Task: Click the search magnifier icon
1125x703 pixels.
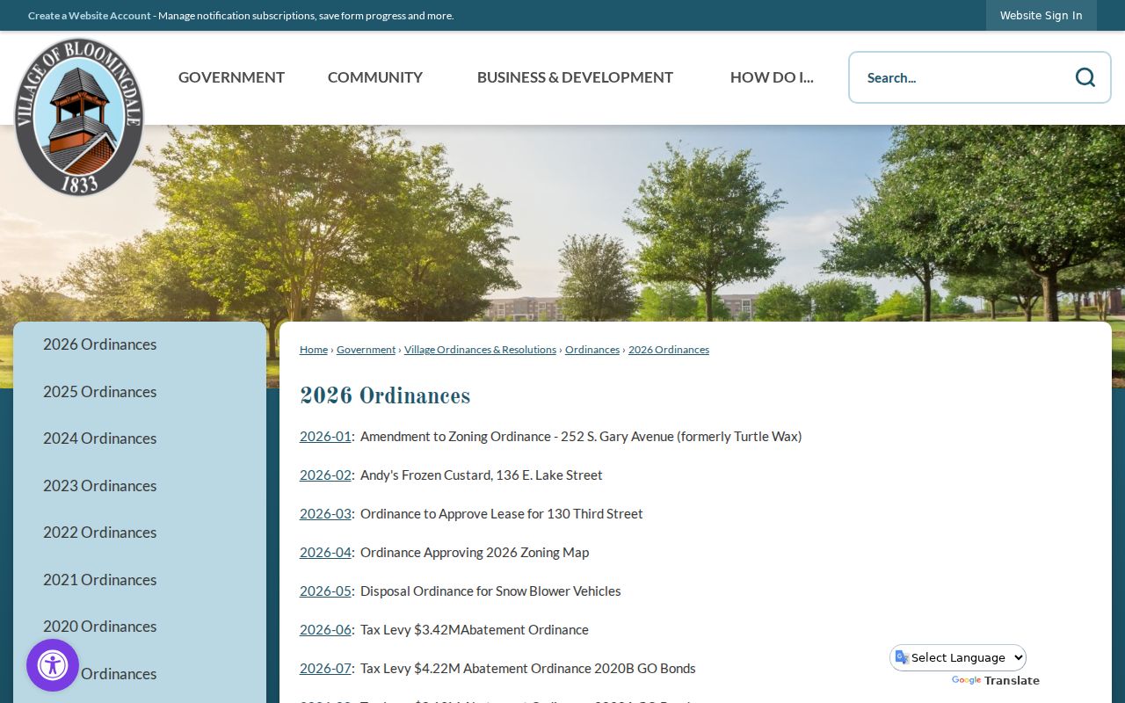Action: [1085, 77]
